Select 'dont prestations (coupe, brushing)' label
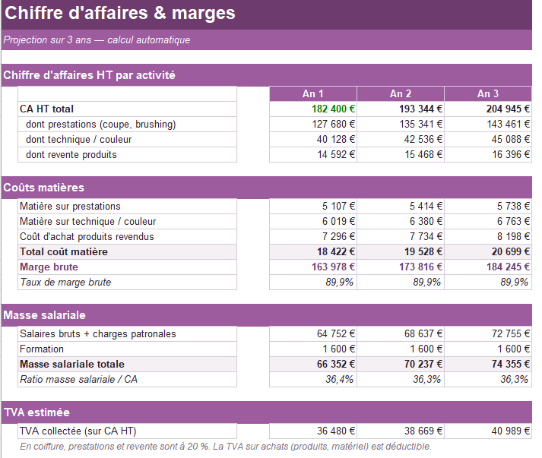 click(x=127, y=124)
